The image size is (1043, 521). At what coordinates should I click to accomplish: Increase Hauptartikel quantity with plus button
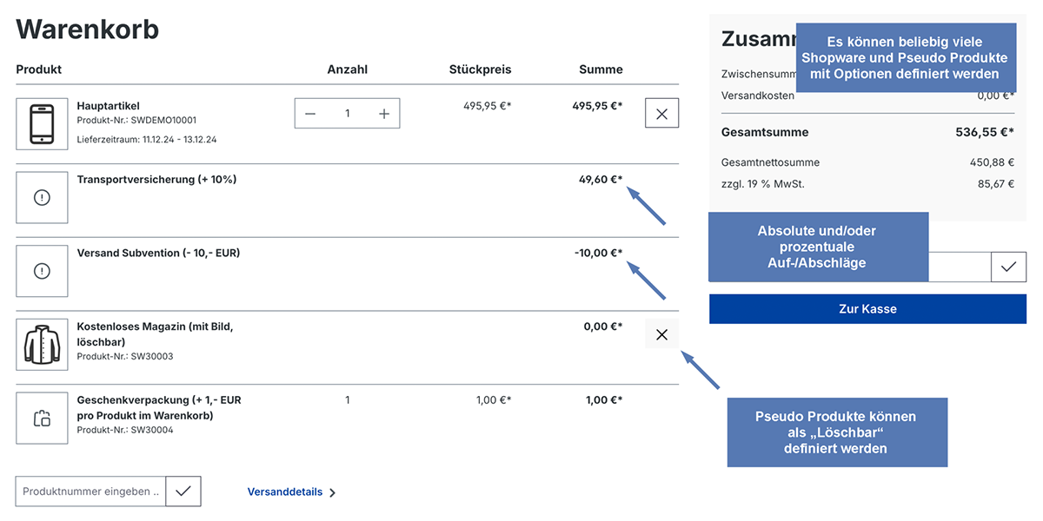click(x=384, y=114)
